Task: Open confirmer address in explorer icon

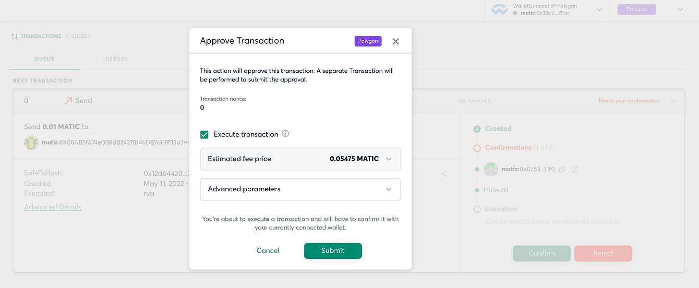Action: pos(574,169)
